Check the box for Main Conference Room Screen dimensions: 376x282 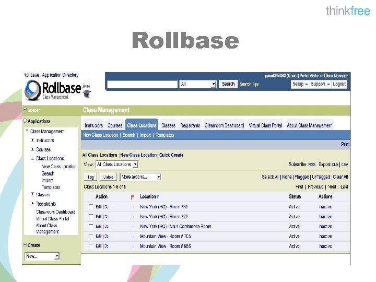(91, 227)
